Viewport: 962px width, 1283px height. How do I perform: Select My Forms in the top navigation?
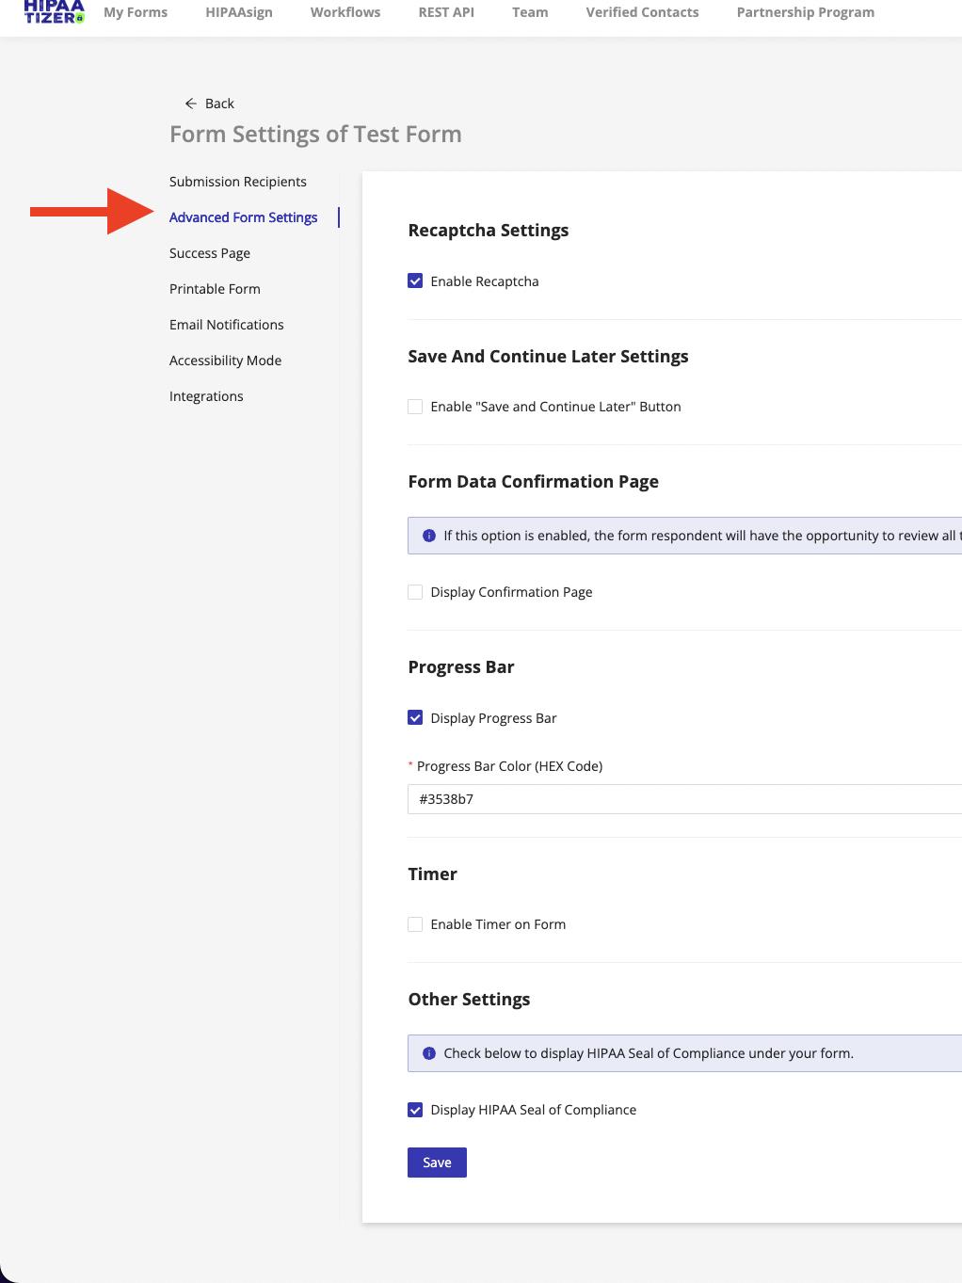[x=135, y=12]
